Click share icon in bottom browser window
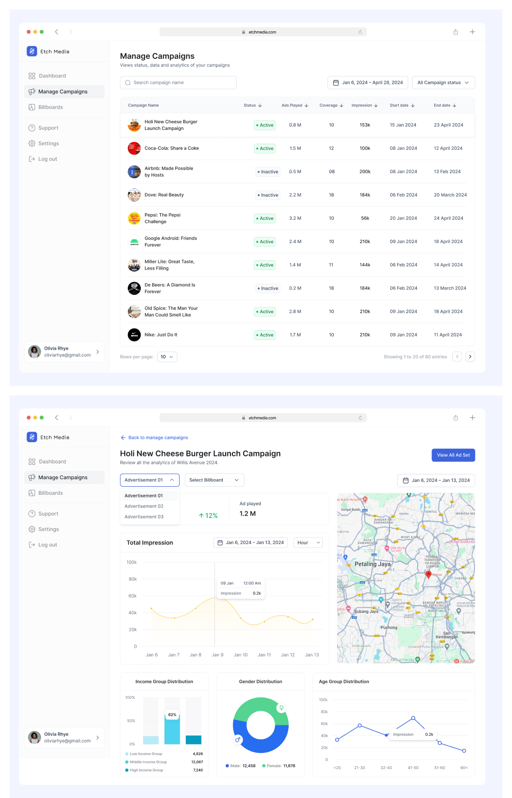Viewport: 512px width, 798px height. point(456,417)
